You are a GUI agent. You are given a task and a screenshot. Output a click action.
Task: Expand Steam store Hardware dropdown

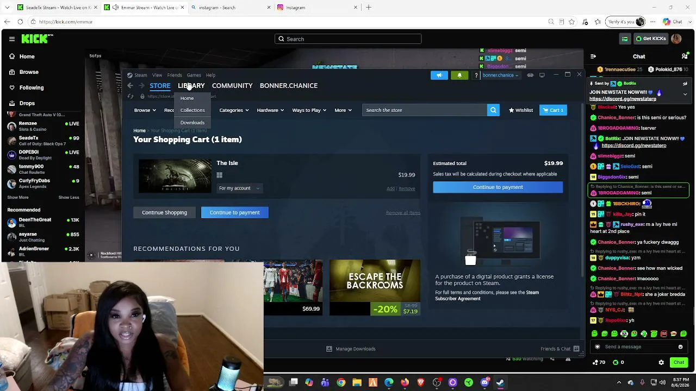coord(270,110)
